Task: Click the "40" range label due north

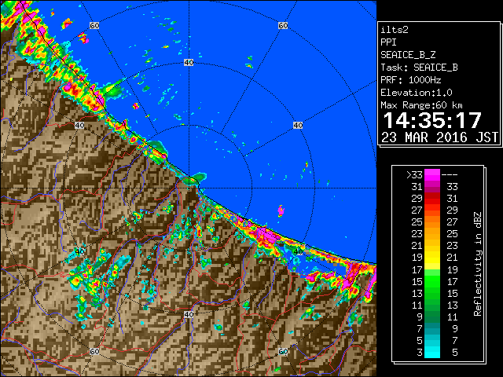Action: click(x=189, y=63)
